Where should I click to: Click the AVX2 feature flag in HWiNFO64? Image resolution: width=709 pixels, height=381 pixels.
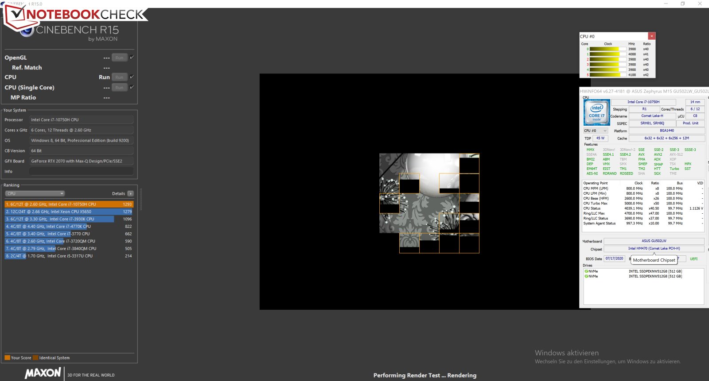coord(658,154)
